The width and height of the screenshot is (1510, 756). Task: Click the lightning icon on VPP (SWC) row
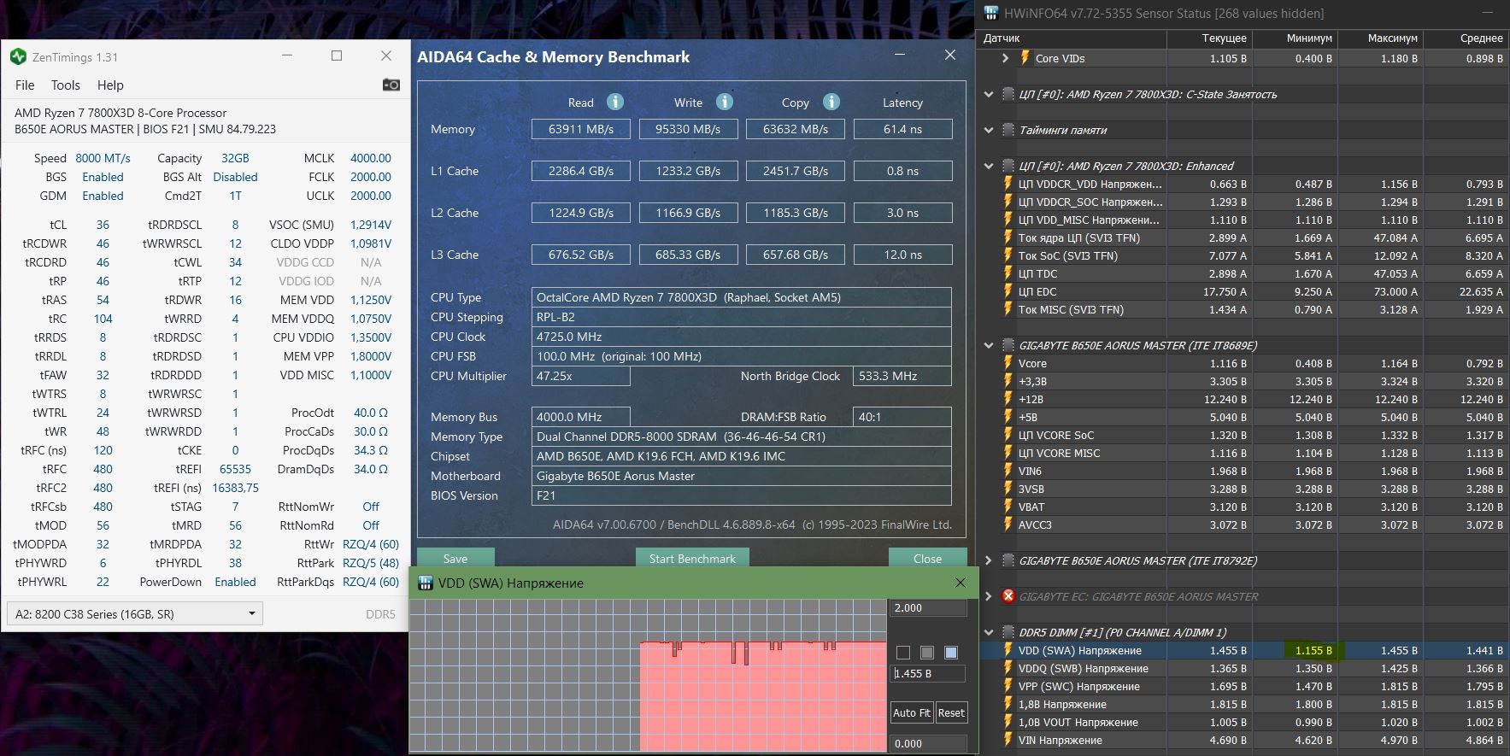(x=1008, y=686)
